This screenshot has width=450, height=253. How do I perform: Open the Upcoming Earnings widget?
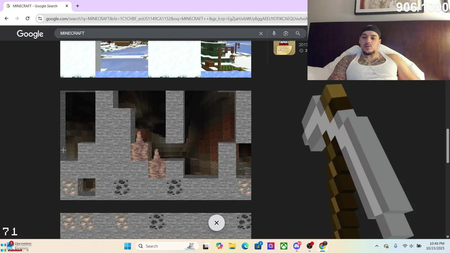(17, 246)
